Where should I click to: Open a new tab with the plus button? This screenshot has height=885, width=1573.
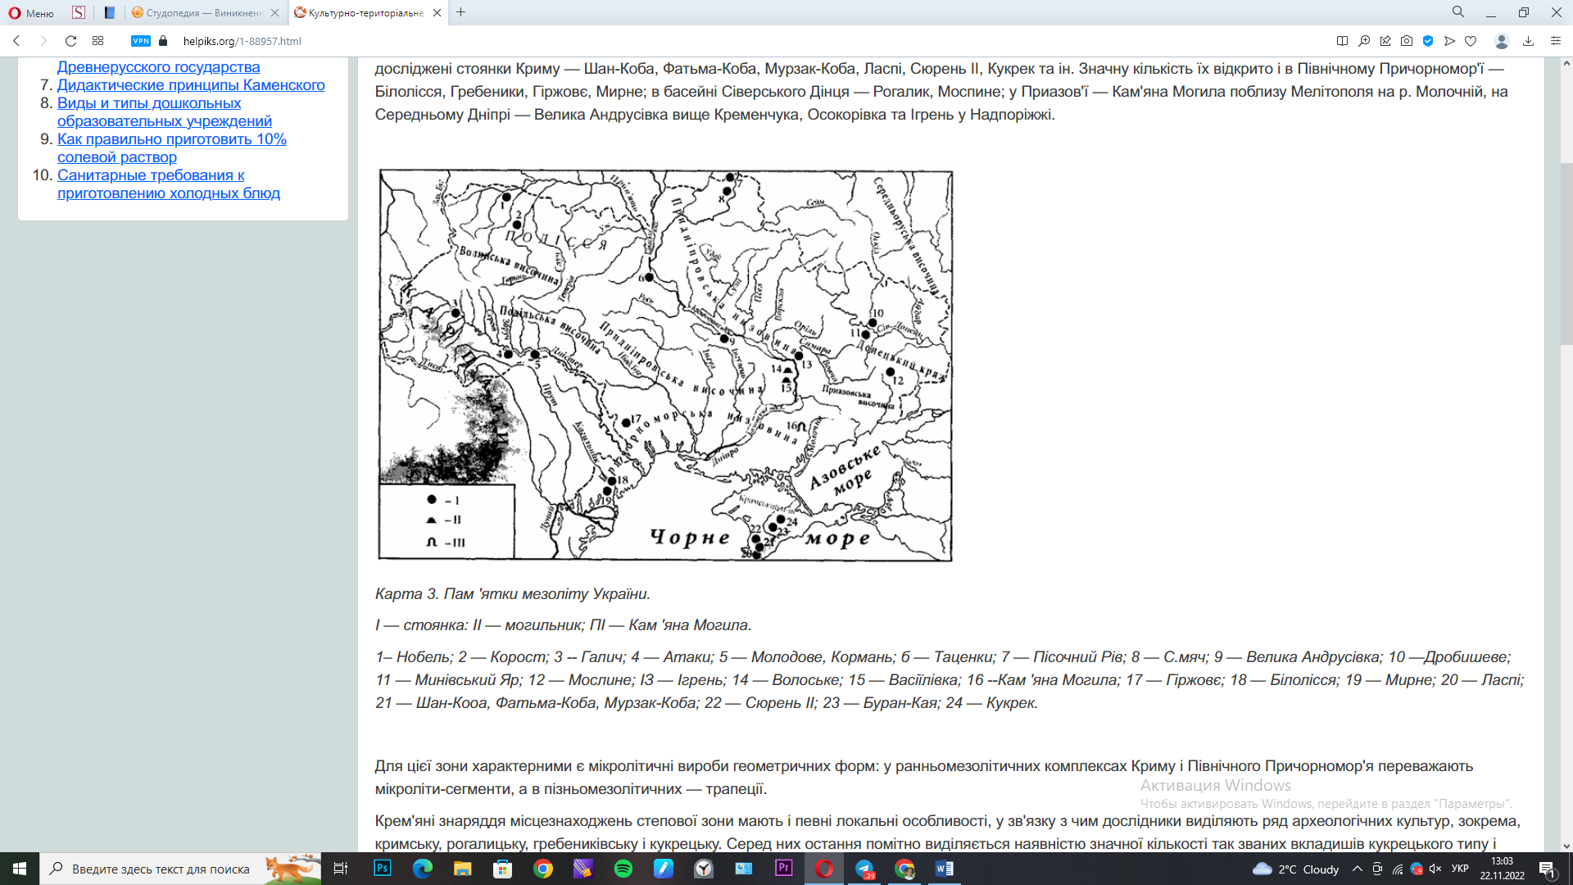point(461,12)
